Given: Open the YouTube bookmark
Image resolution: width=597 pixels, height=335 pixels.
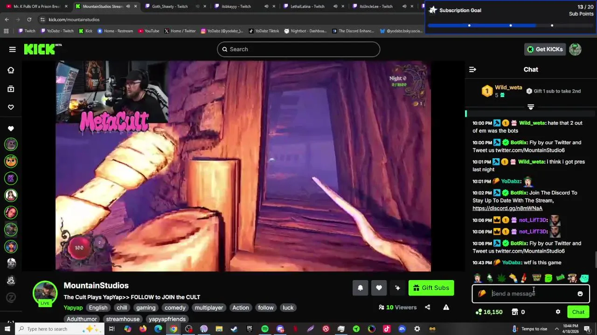Looking at the screenshot, I should [148, 31].
